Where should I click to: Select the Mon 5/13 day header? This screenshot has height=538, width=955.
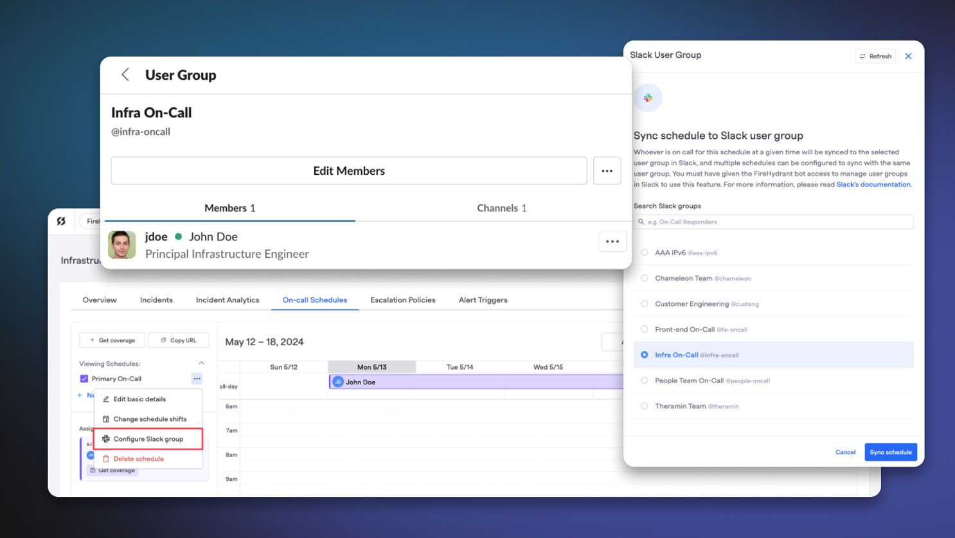click(372, 367)
